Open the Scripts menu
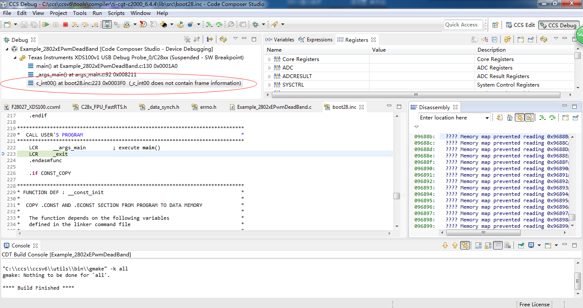Viewport: 583px width, 308px height. (x=116, y=13)
